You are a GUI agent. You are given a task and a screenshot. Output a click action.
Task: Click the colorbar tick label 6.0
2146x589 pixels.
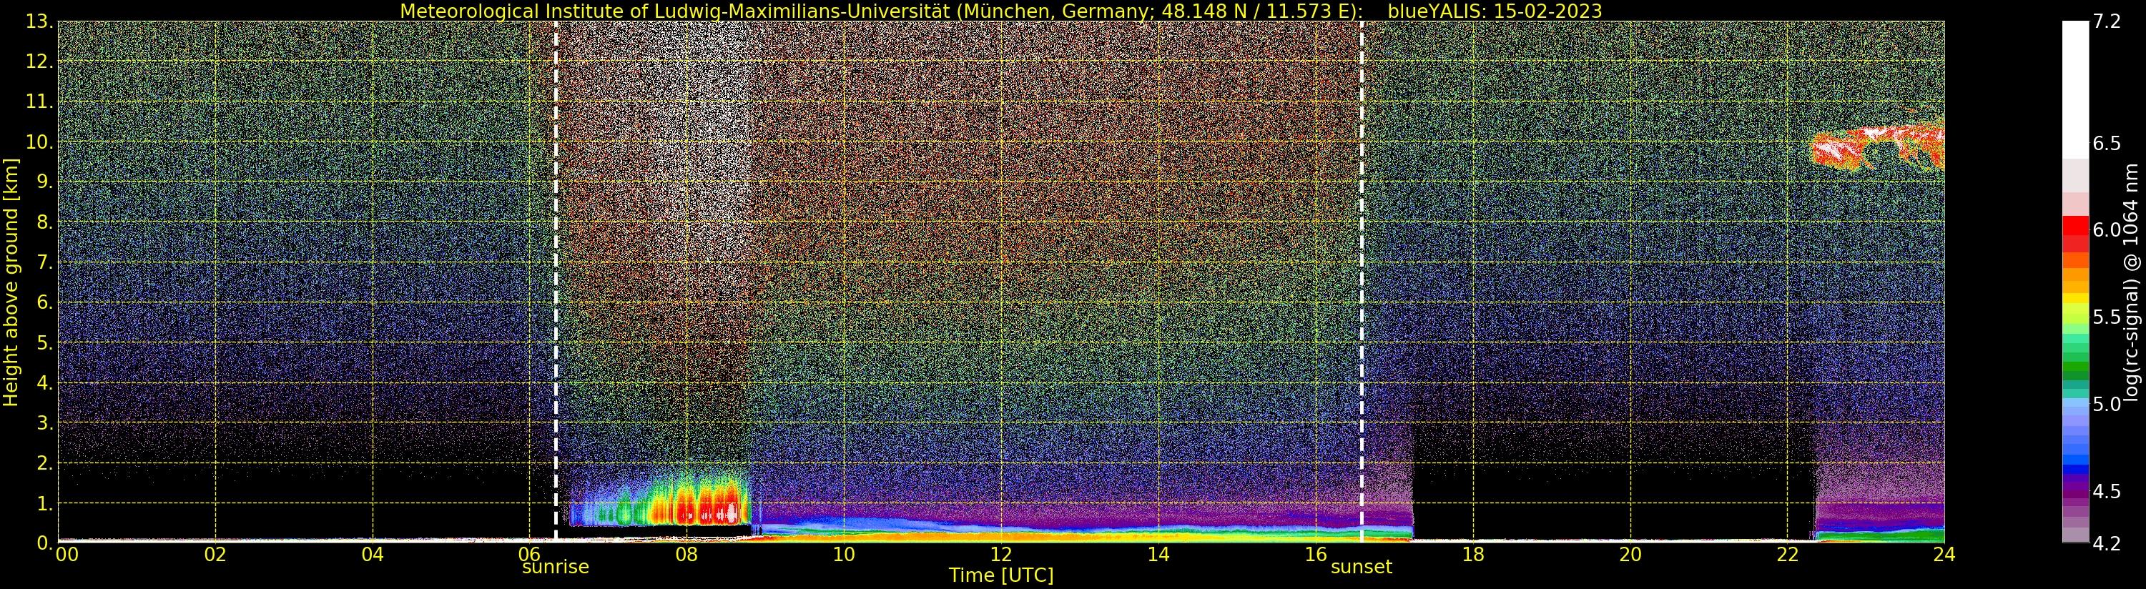(x=2106, y=230)
